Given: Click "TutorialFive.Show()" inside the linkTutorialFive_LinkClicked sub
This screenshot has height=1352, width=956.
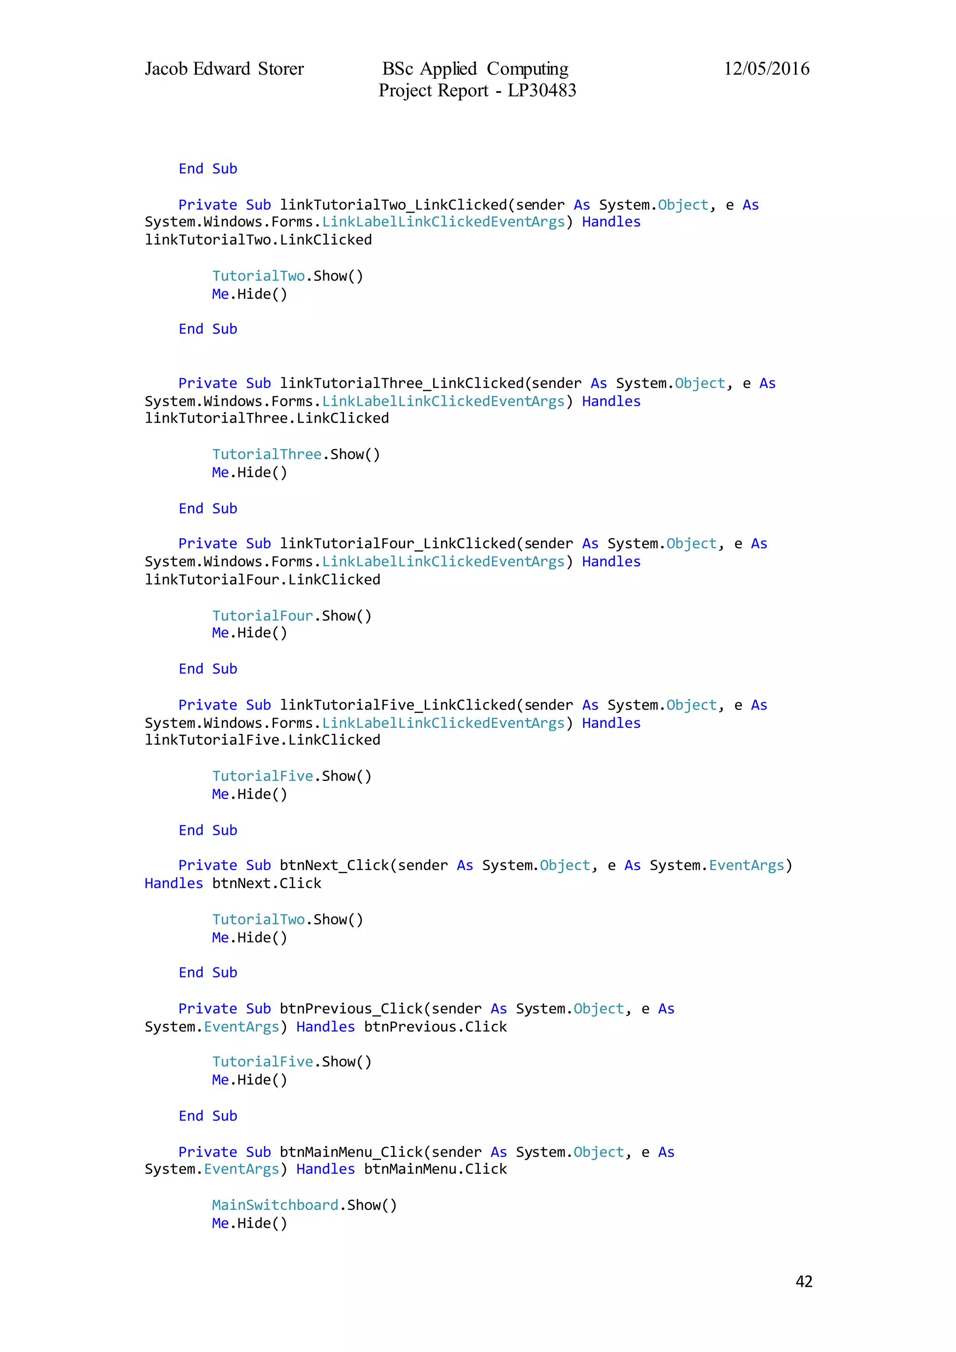Looking at the screenshot, I should [x=292, y=776].
